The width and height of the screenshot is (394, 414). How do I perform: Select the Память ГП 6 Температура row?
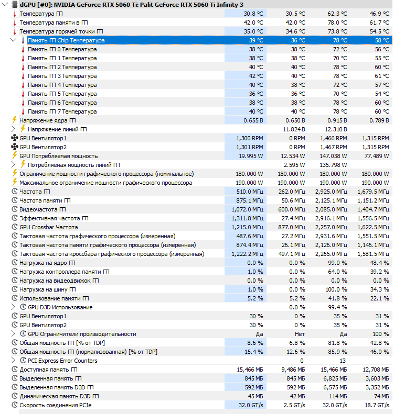[206, 103]
